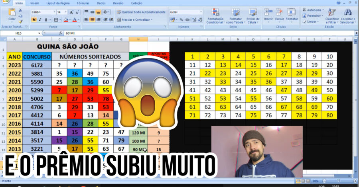This screenshot has width=359, height=187.
Task: Switch to the Exibição tab
Action: (x=137, y=3)
